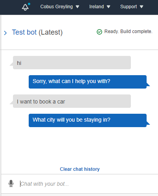This screenshot has width=158, height=196.
Task: Select the 'Sorry, what can I help' reply
Action: tap(88, 82)
